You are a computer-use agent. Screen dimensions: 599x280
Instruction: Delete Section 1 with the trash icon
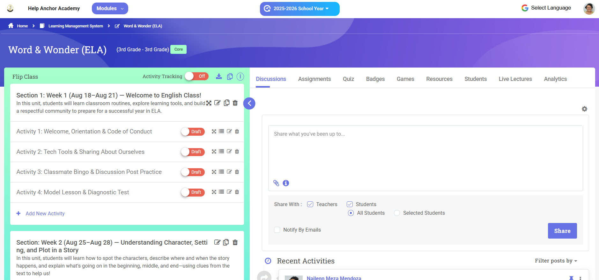235,103
